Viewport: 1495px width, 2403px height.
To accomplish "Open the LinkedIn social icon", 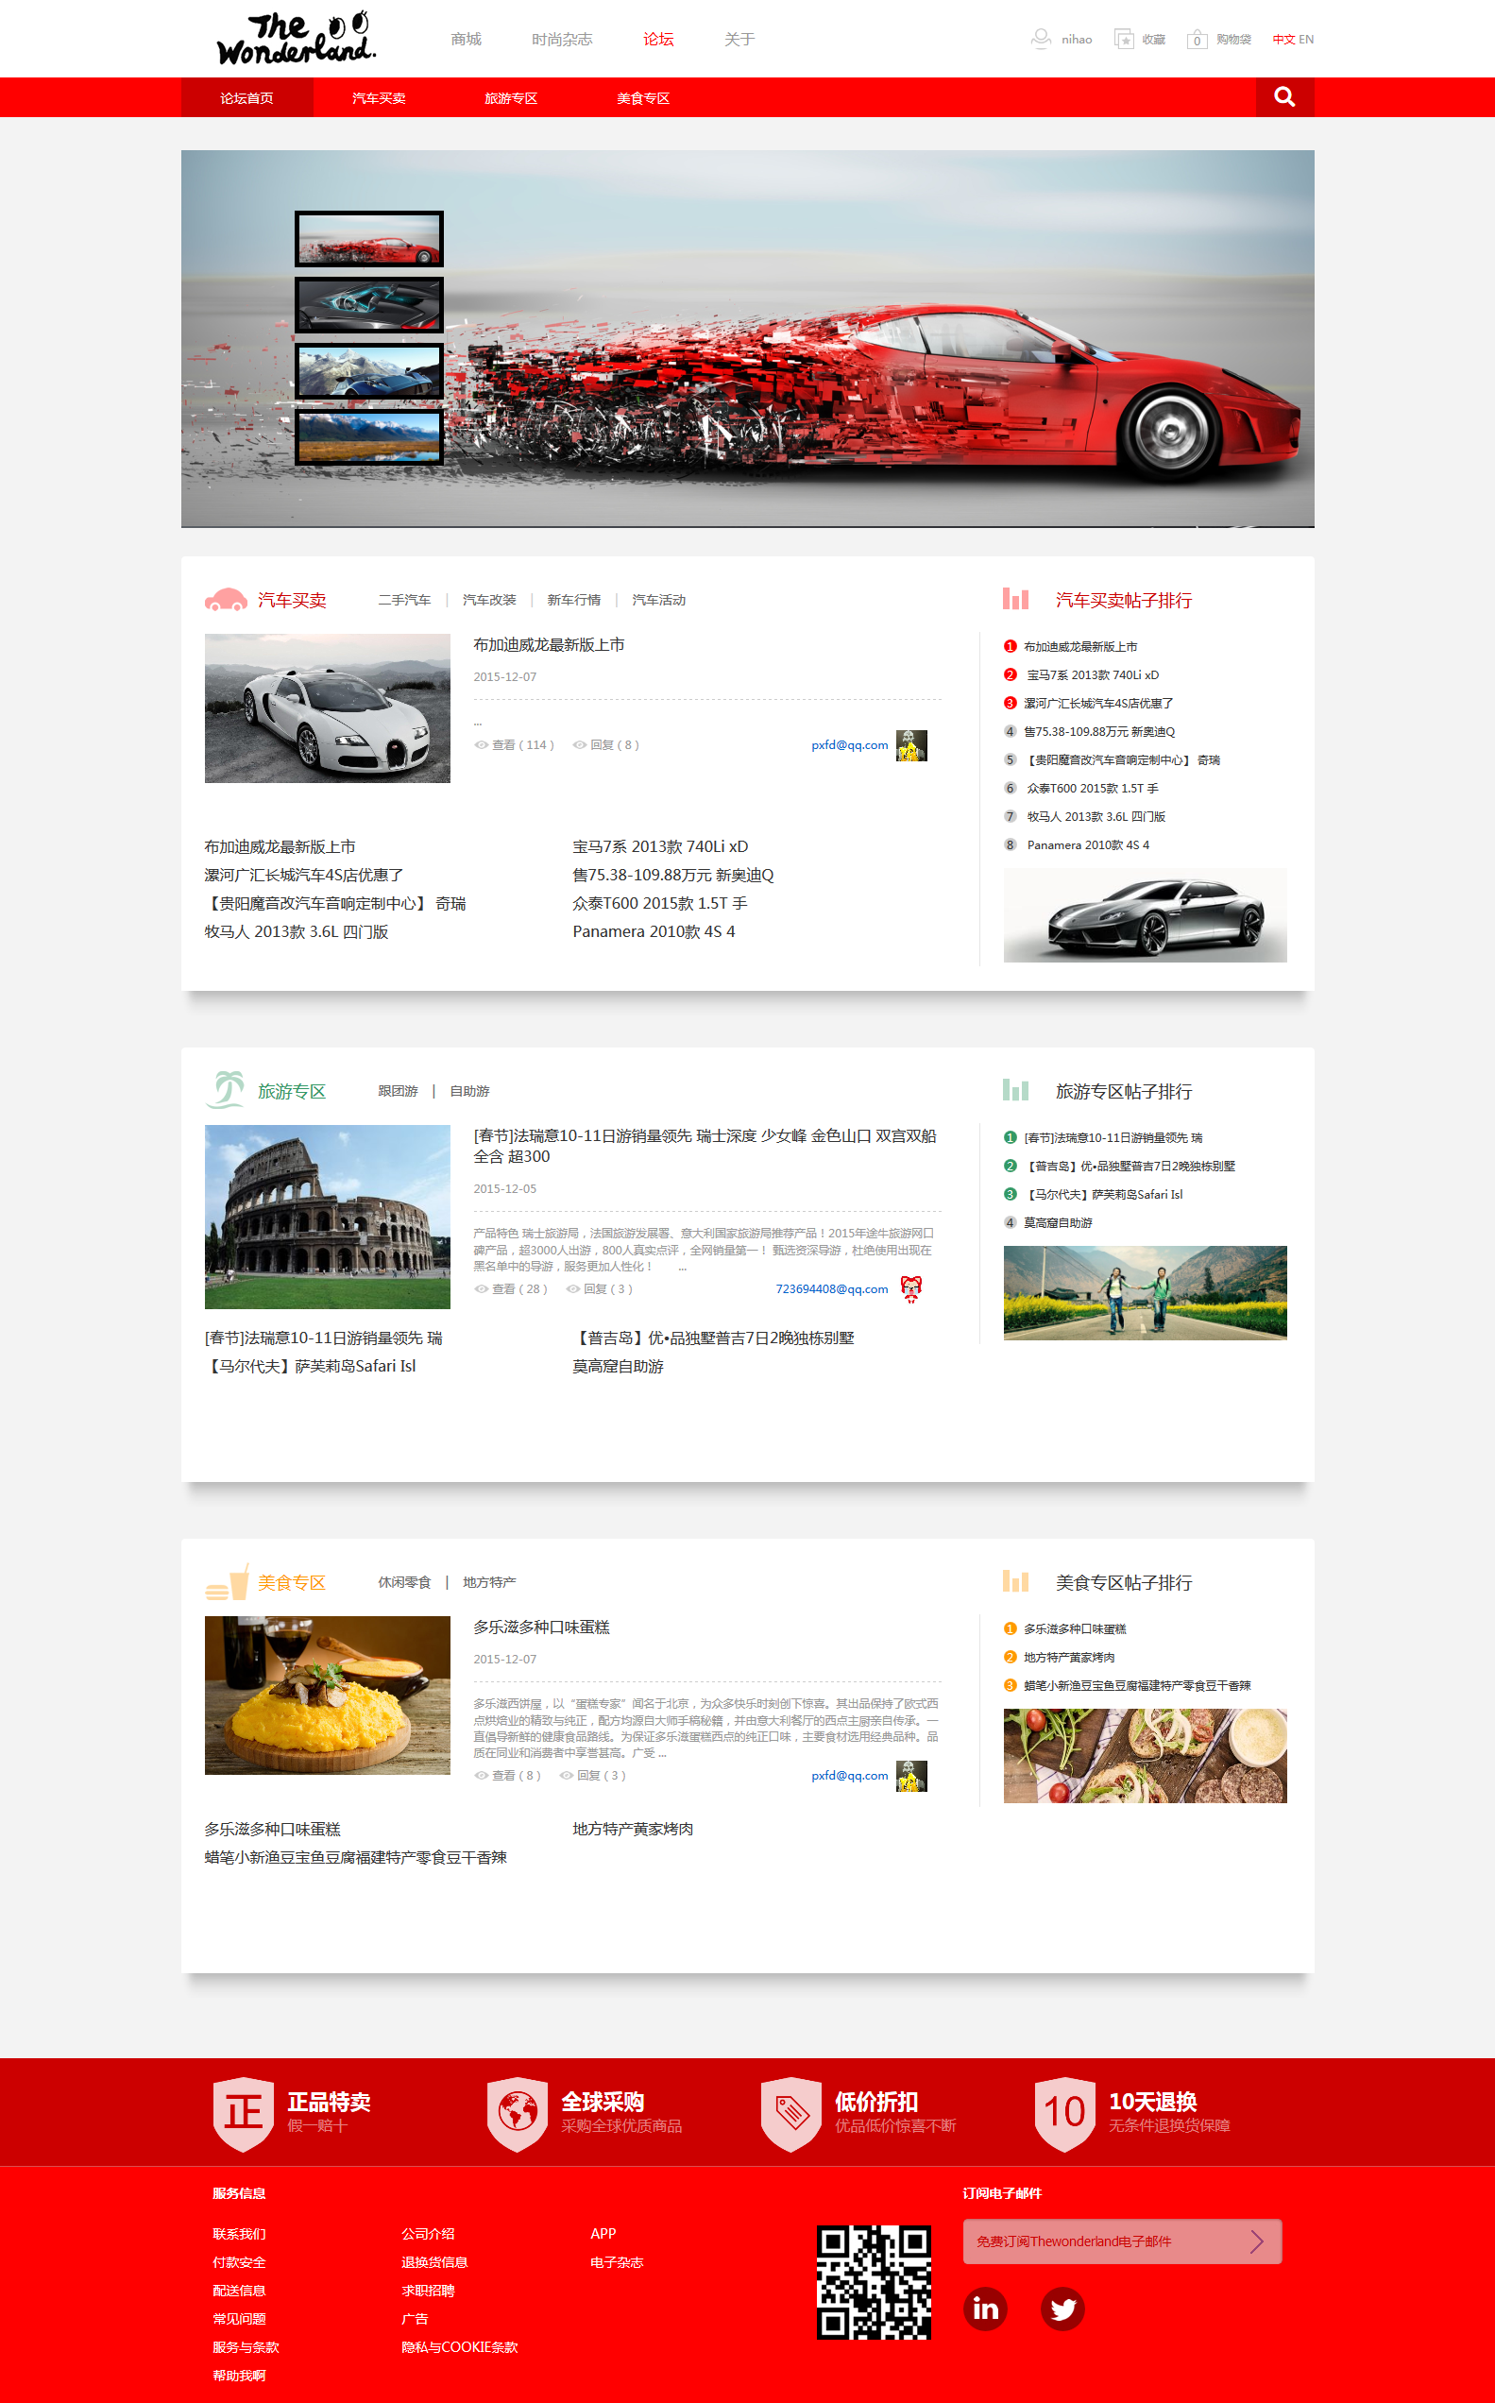I will [x=985, y=2309].
